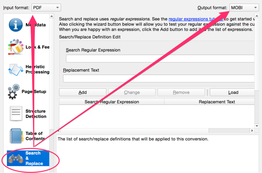Click the Change button
The image size is (262, 173).
click(132, 92)
